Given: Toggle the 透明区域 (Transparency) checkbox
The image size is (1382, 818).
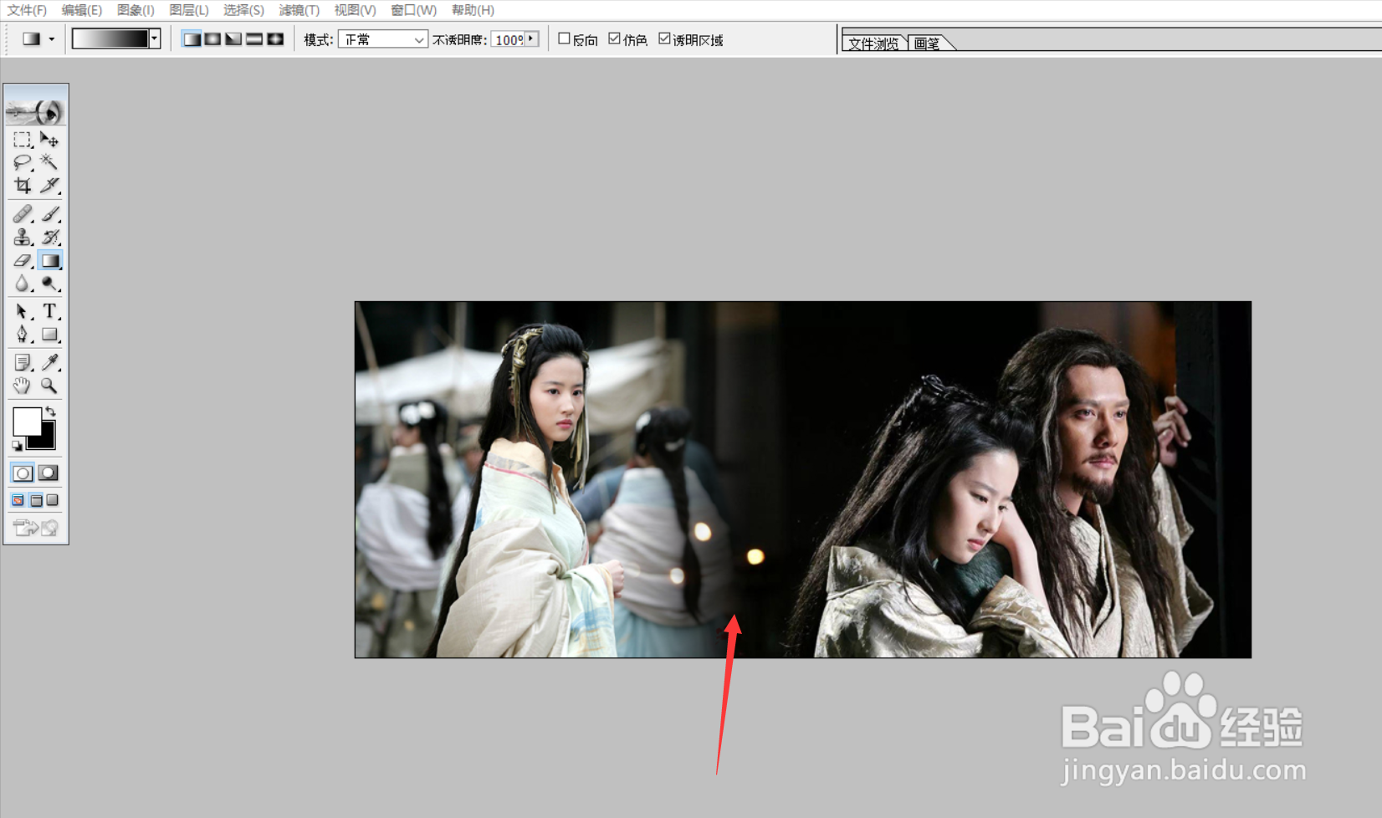Looking at the screenshot, I should [664, 38].
